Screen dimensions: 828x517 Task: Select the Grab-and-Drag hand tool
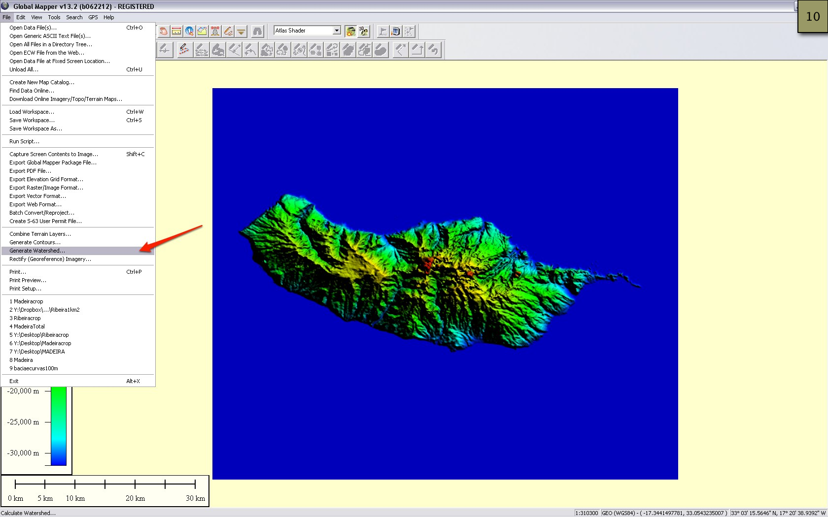pos(163,31)
